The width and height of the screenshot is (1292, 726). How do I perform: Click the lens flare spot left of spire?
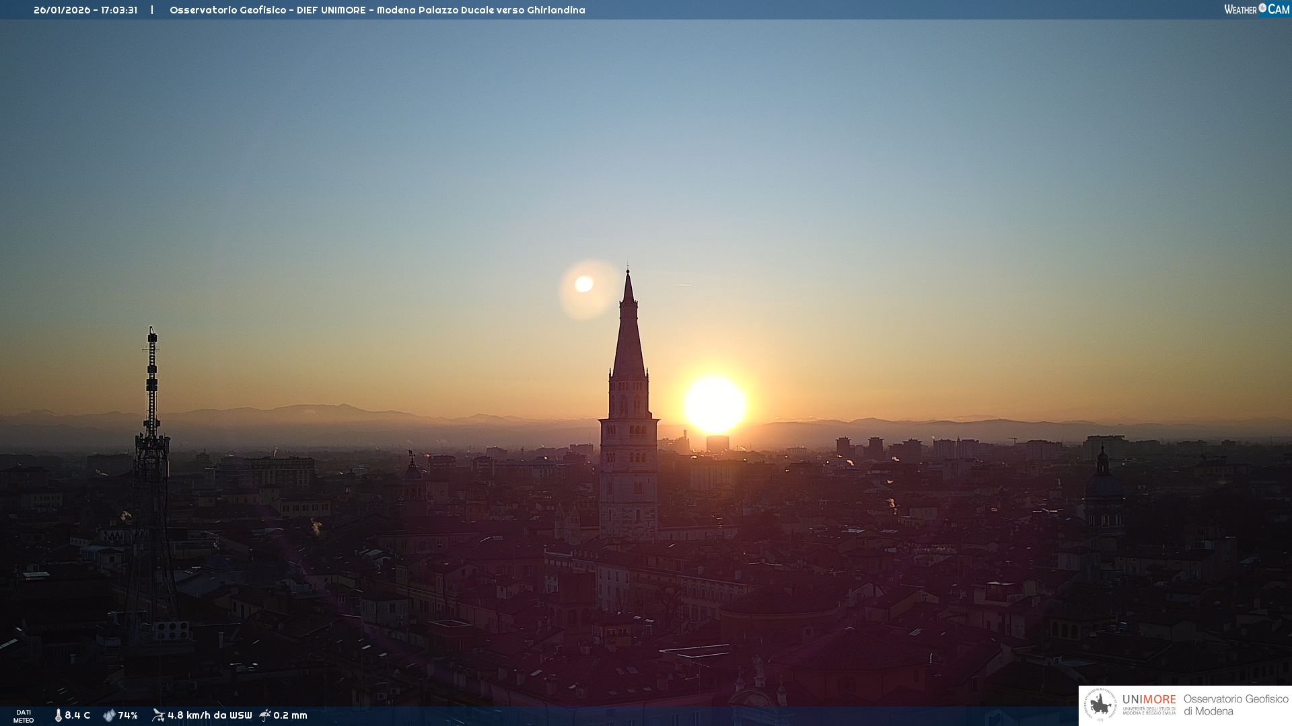tap(584, 284)
